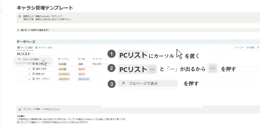Viewport: 260px width, 126px height.
Task: Click the CoC6版 tag
Action: [62, 64]
